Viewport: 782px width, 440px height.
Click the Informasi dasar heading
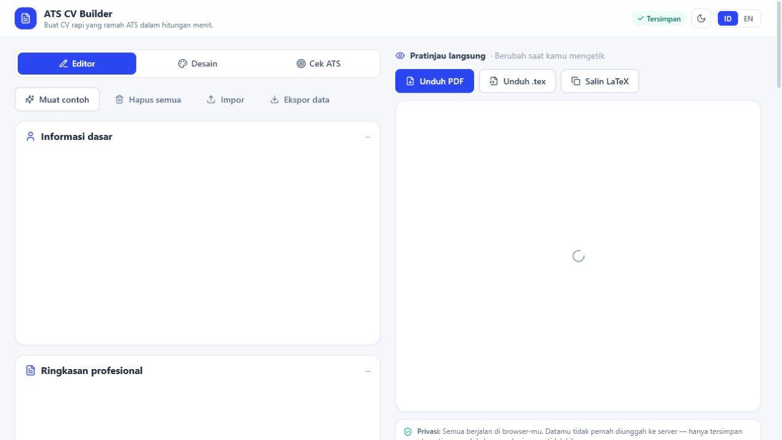(x=76, y=137)
